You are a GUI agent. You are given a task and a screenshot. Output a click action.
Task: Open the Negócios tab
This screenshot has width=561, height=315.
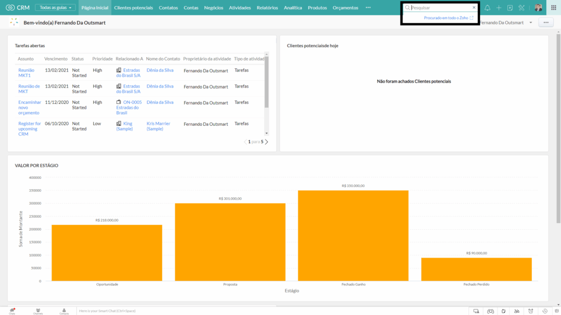[x=214, y=8]
